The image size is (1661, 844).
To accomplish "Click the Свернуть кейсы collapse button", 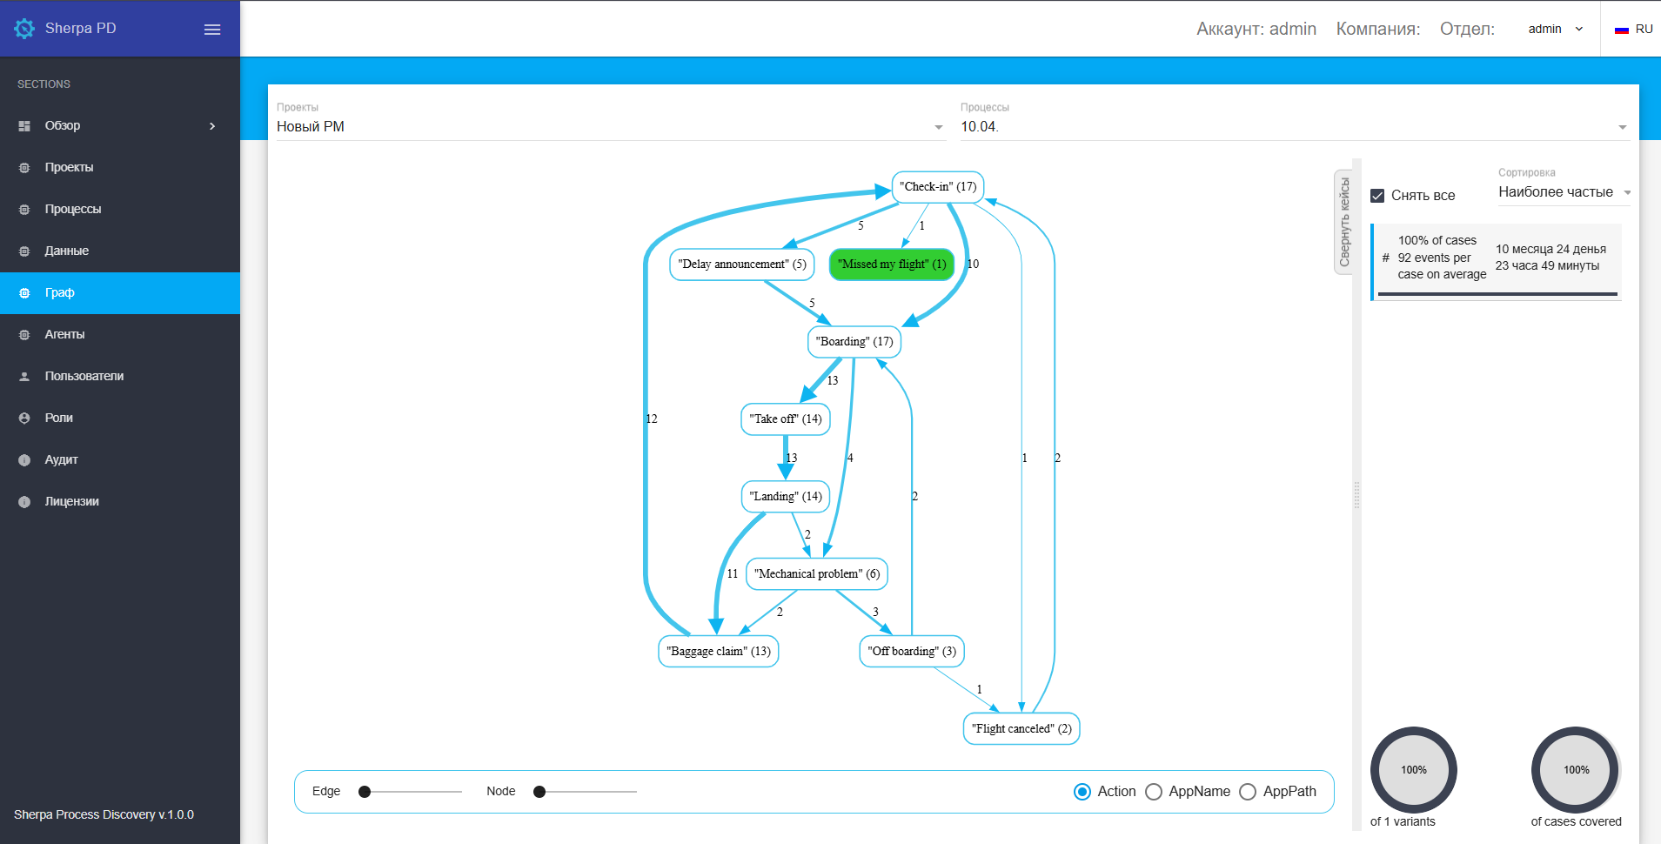I will point(1344,222).
